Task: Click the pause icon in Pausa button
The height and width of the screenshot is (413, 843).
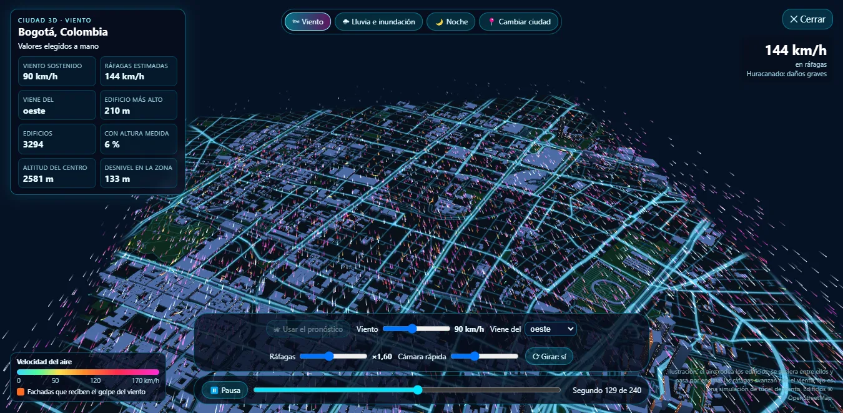Action: click(x=214, y=391)
